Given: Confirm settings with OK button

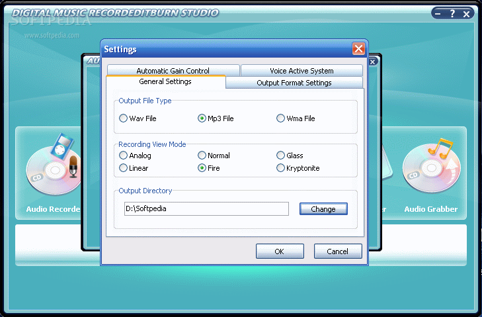Looking at the screenshot, I should [x=280, y=251].
